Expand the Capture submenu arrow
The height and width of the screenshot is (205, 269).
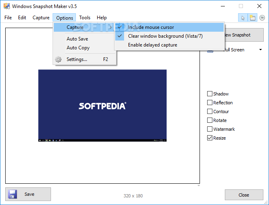point(111,27)
